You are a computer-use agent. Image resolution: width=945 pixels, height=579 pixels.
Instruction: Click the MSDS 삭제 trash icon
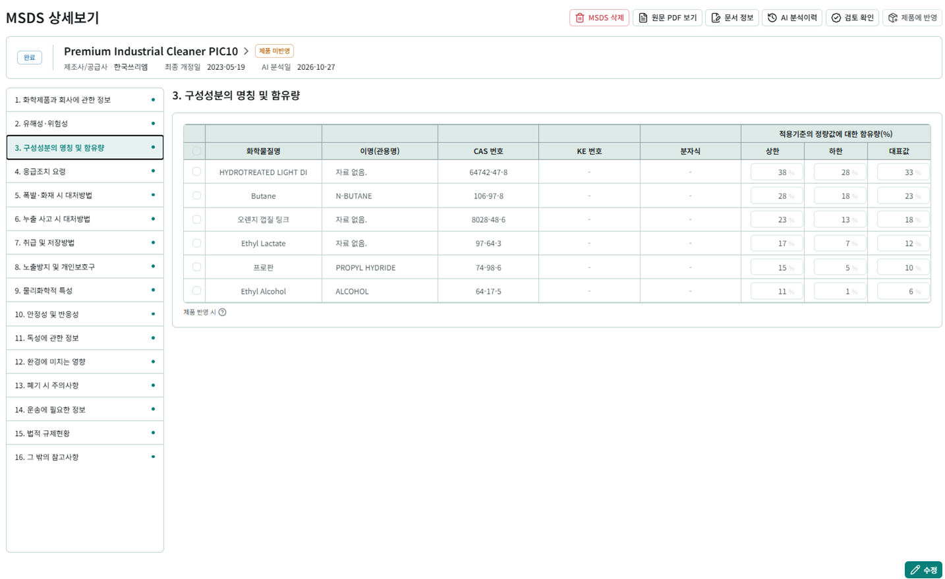(579, 18)
